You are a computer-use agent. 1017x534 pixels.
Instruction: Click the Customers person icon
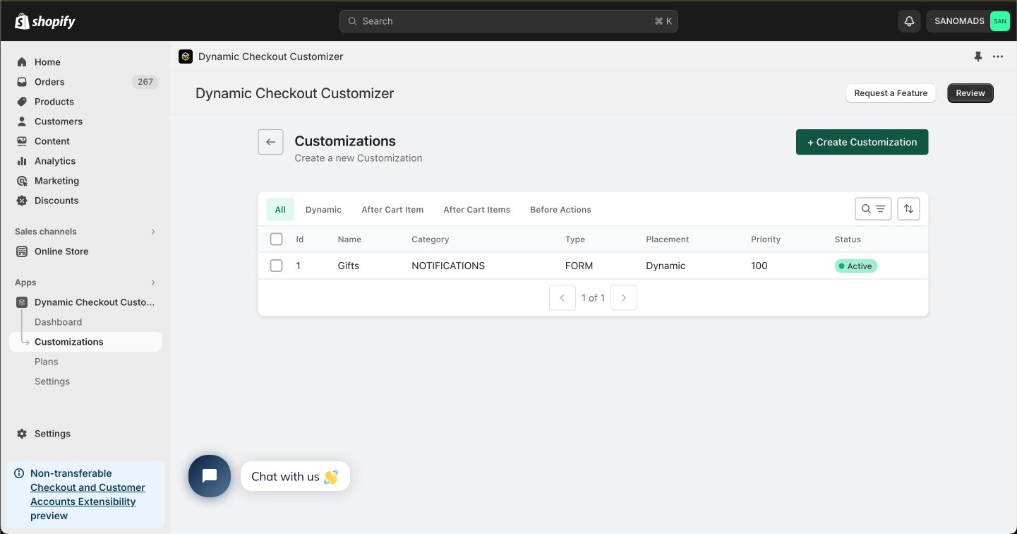coord(22,121)
